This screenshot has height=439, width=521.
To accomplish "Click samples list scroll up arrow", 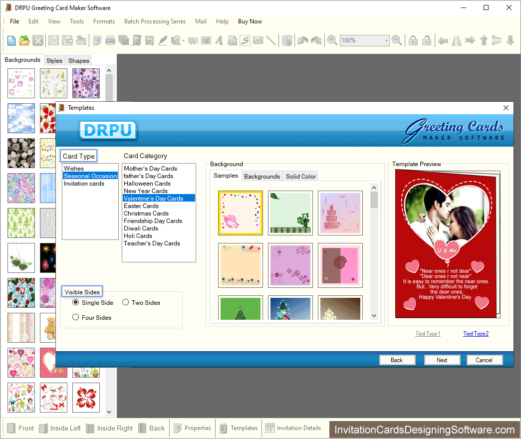I will point(374,188).
